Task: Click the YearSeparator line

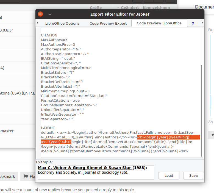Action: (57, 119)
